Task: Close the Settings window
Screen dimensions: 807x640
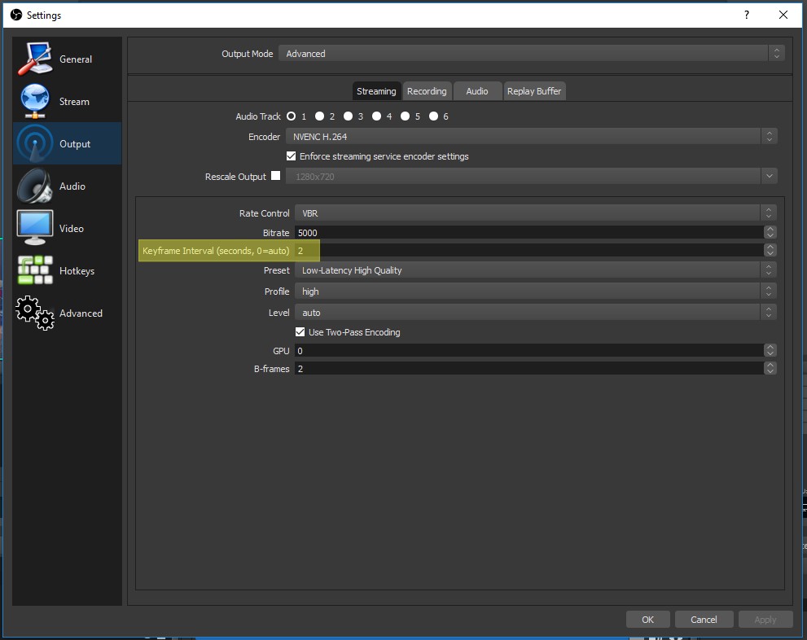Action: click(783, 15)
